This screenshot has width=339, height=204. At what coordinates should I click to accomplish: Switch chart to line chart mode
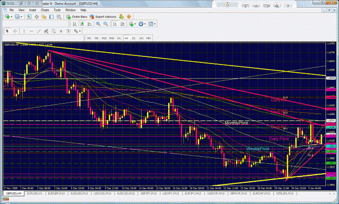[89, 24]
